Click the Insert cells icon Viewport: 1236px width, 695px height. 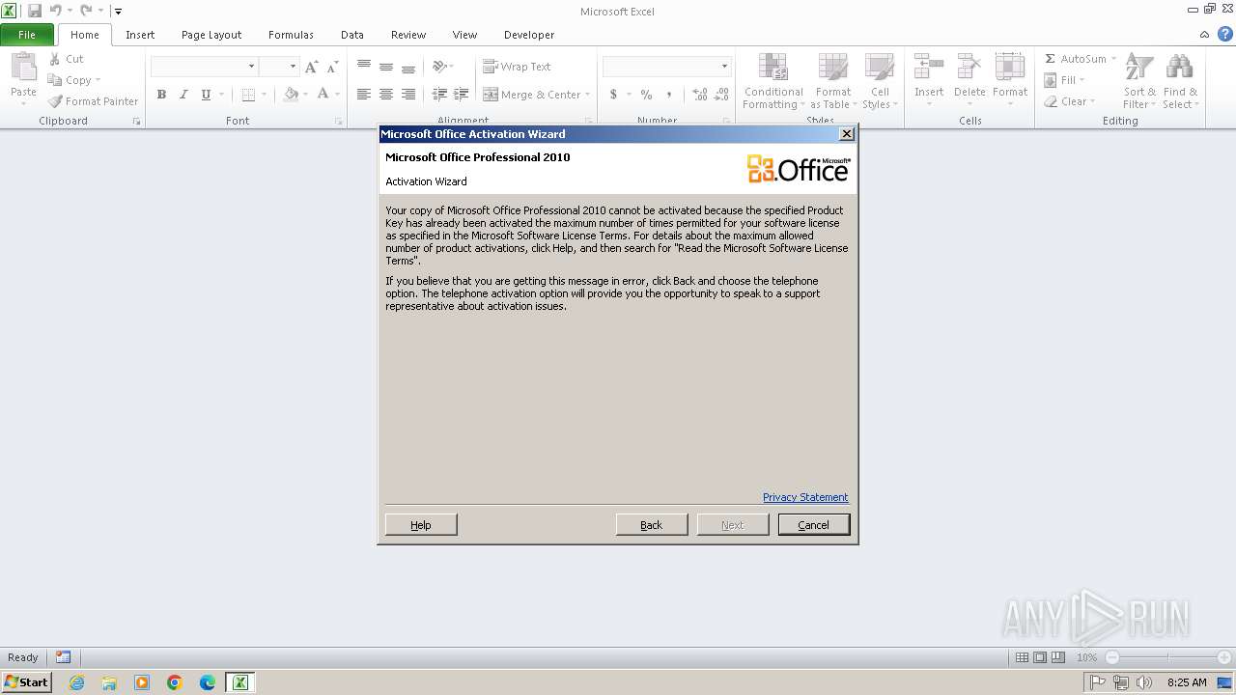[929, 67]
